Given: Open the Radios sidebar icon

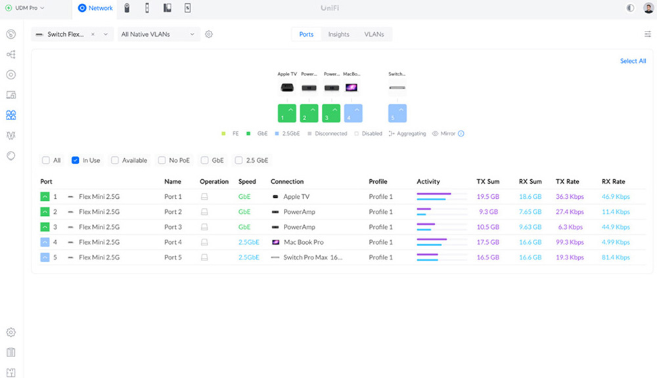Looking at the screenshot, I should (11, 135).
